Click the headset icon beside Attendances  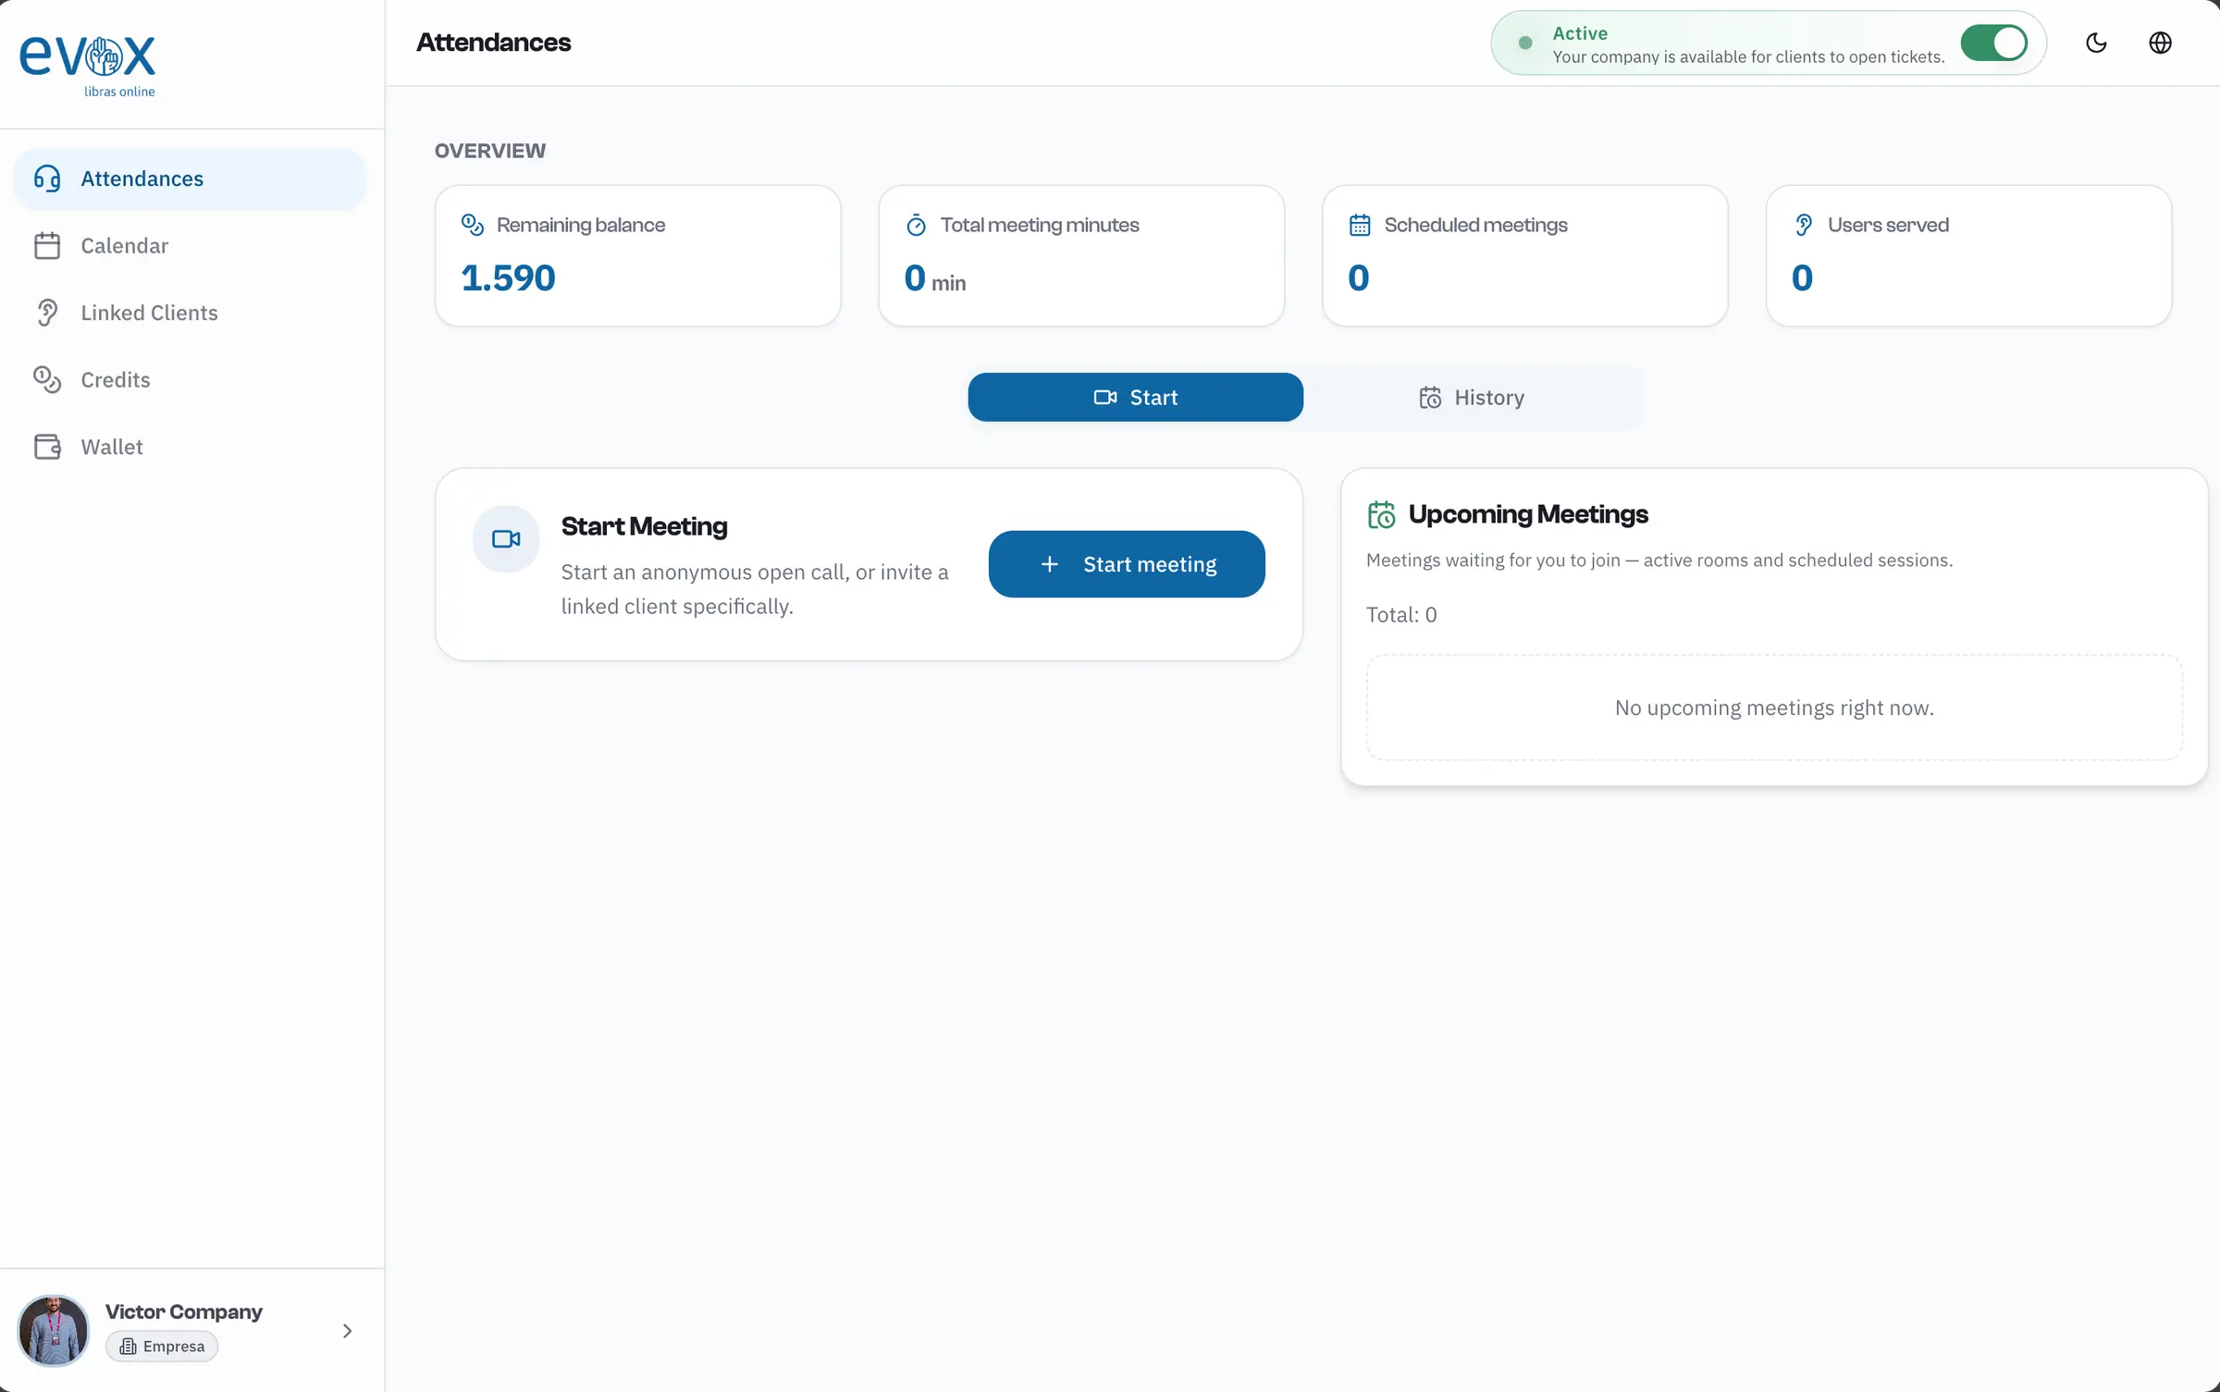pos(47,179)
